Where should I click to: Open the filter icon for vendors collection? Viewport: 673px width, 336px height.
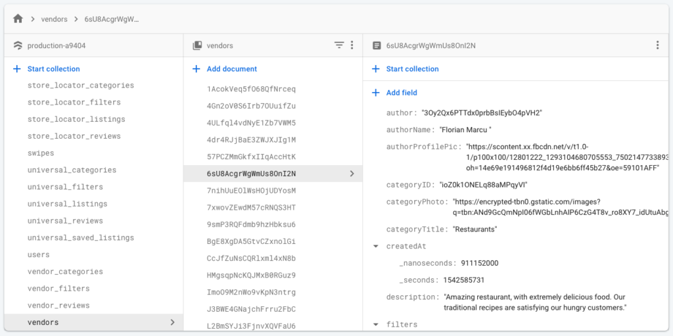(x=339, y=45)
